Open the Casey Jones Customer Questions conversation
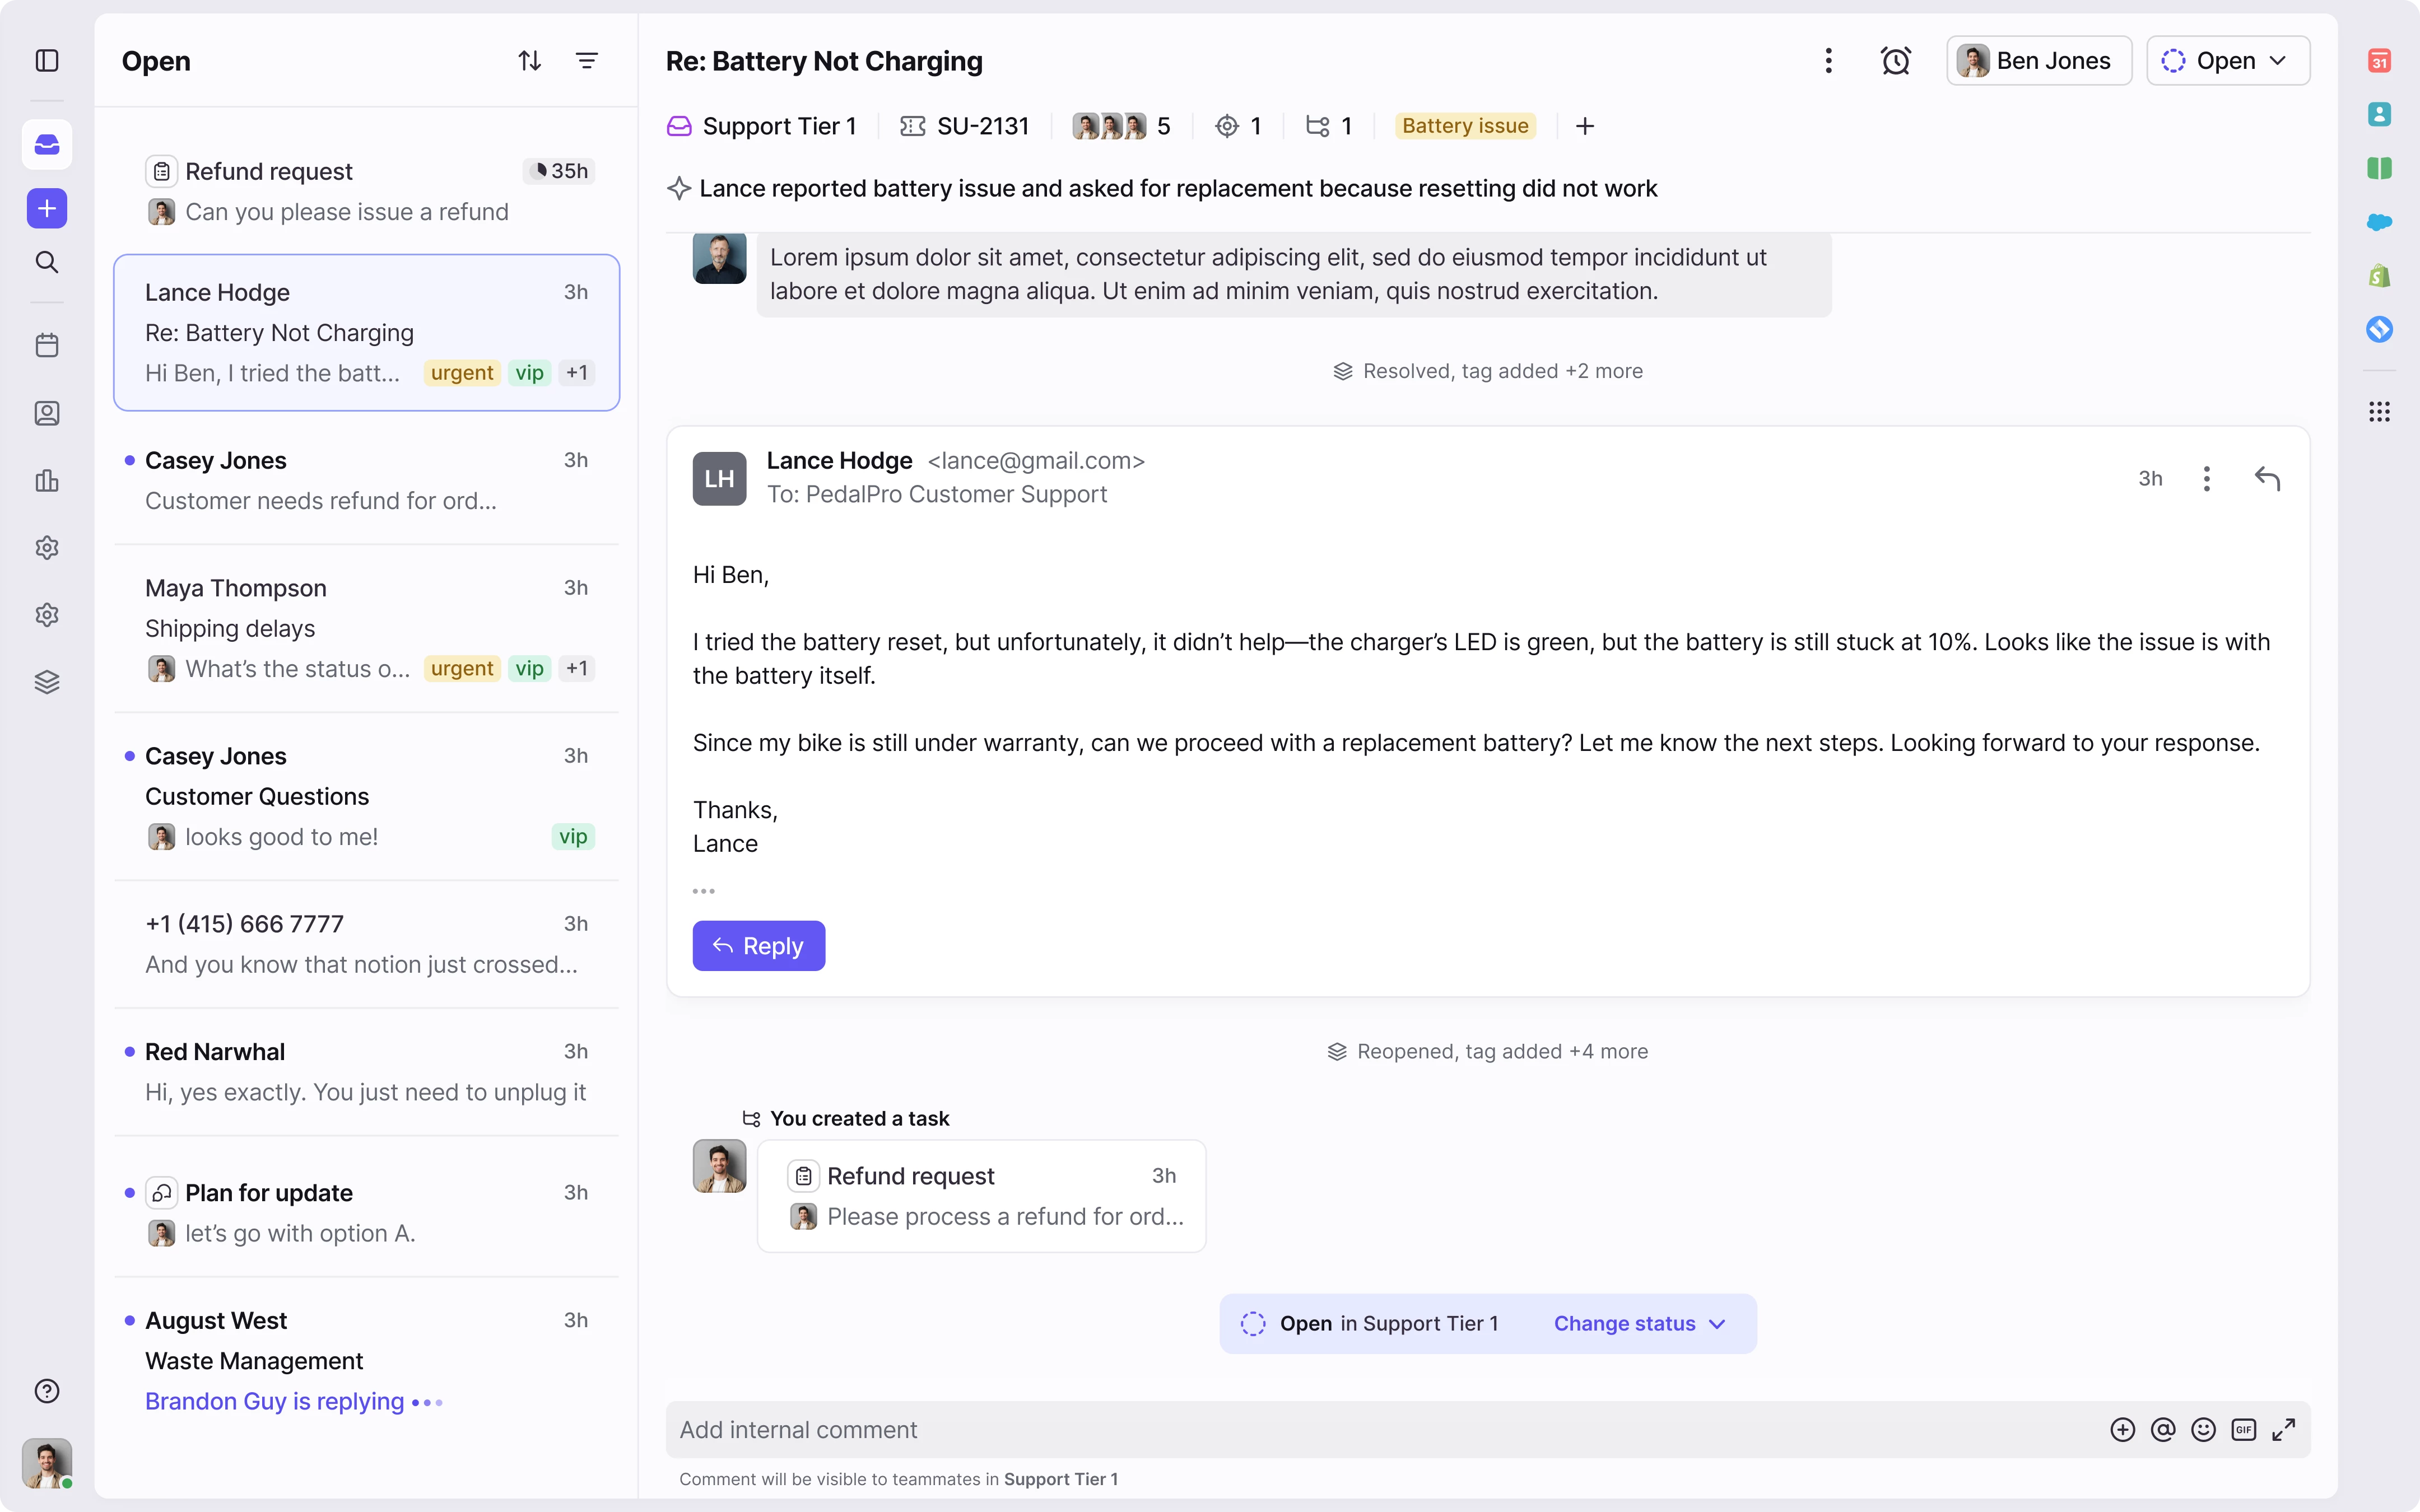 [366, 796]
